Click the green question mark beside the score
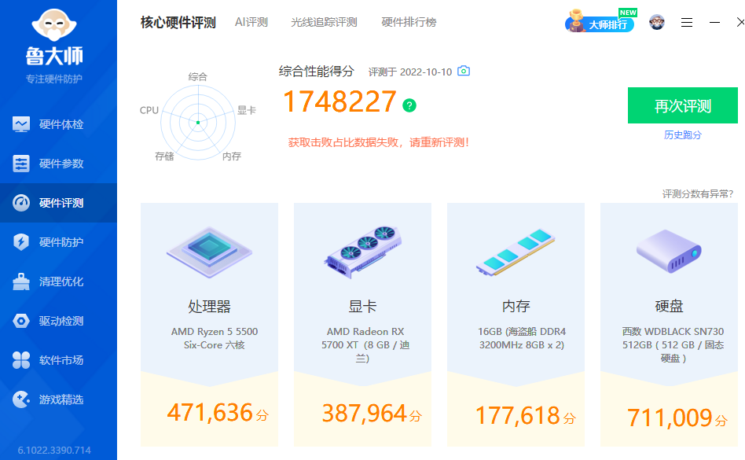The width and height of the screenshot is (745, 460). click(409, 105)
